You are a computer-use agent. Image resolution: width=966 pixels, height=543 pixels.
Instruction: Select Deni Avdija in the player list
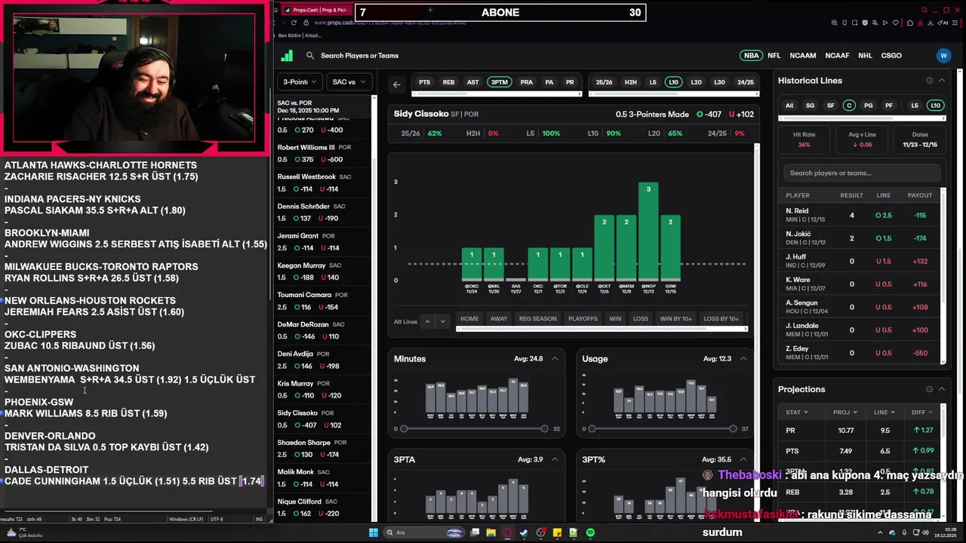(324, 360)
